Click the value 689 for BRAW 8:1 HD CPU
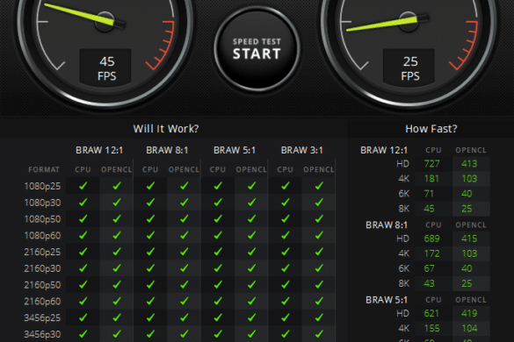The width and height of the screenshot is (514, 342). pos(431,239)
